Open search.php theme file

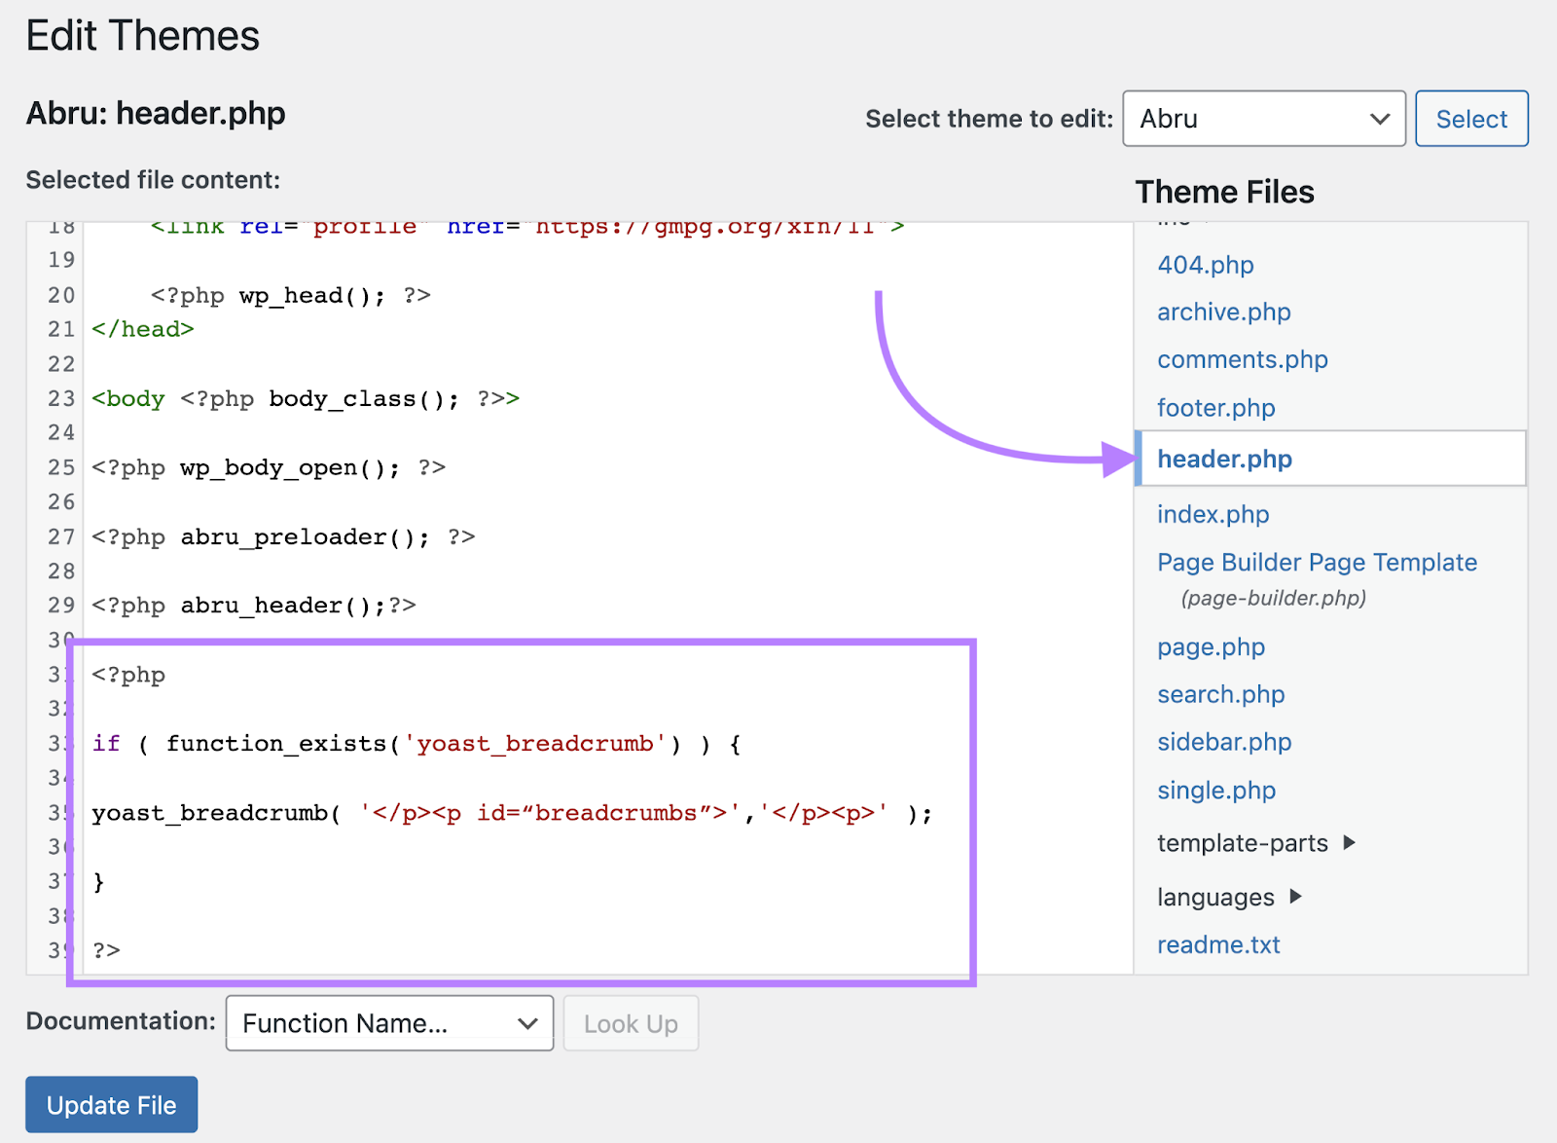(1220, 694)
